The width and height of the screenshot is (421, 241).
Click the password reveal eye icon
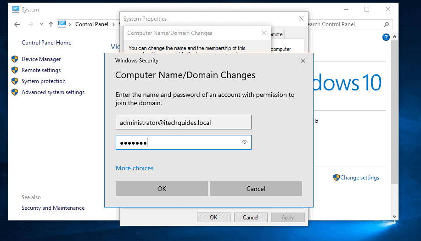(x=244, y=142)
